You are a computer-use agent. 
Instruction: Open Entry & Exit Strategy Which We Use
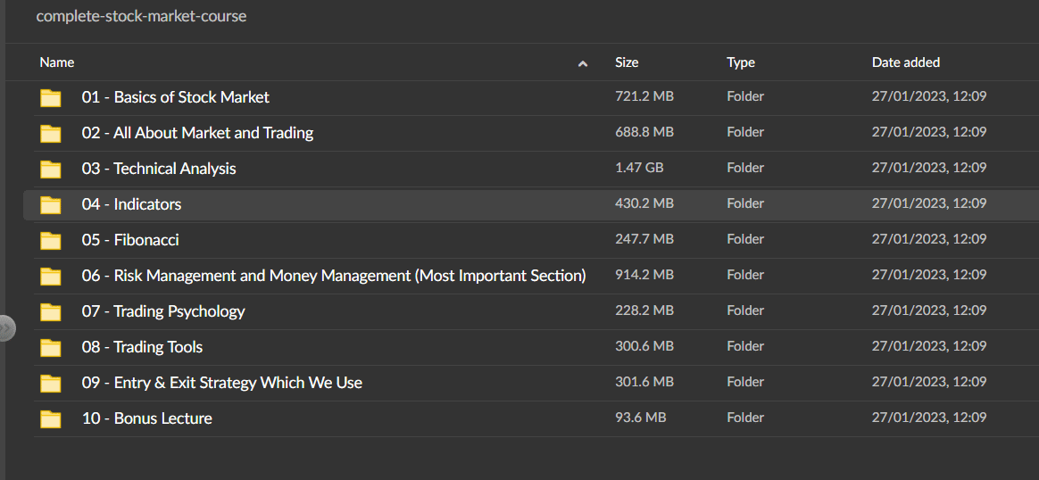coord(222,383)
